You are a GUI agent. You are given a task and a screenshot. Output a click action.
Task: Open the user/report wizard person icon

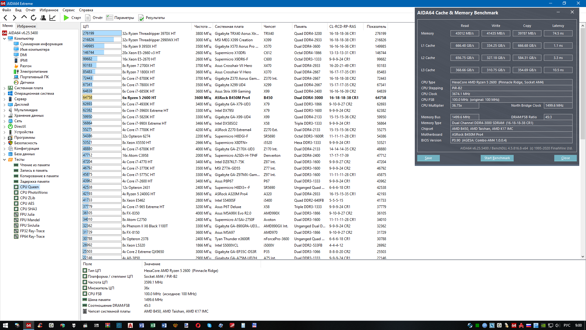tap(43, 18)
